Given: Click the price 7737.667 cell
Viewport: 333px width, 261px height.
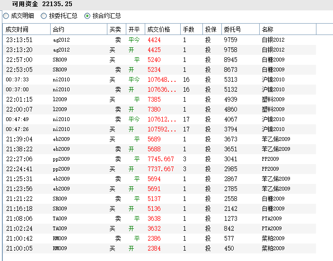Looking at the screenshot, I should 161,169.
